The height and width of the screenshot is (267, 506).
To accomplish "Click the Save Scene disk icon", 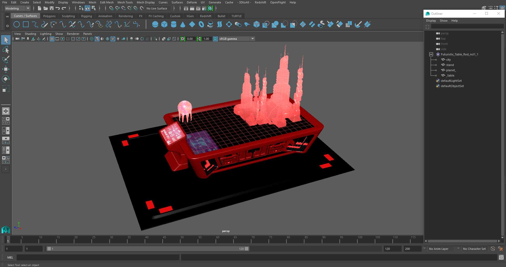I will [x=52, y=8].
